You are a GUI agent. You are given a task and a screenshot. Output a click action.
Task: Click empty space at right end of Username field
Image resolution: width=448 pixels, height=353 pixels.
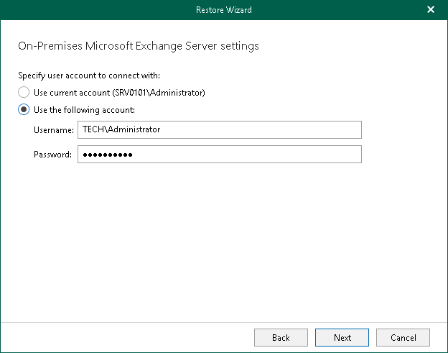(x=337, y=129)
